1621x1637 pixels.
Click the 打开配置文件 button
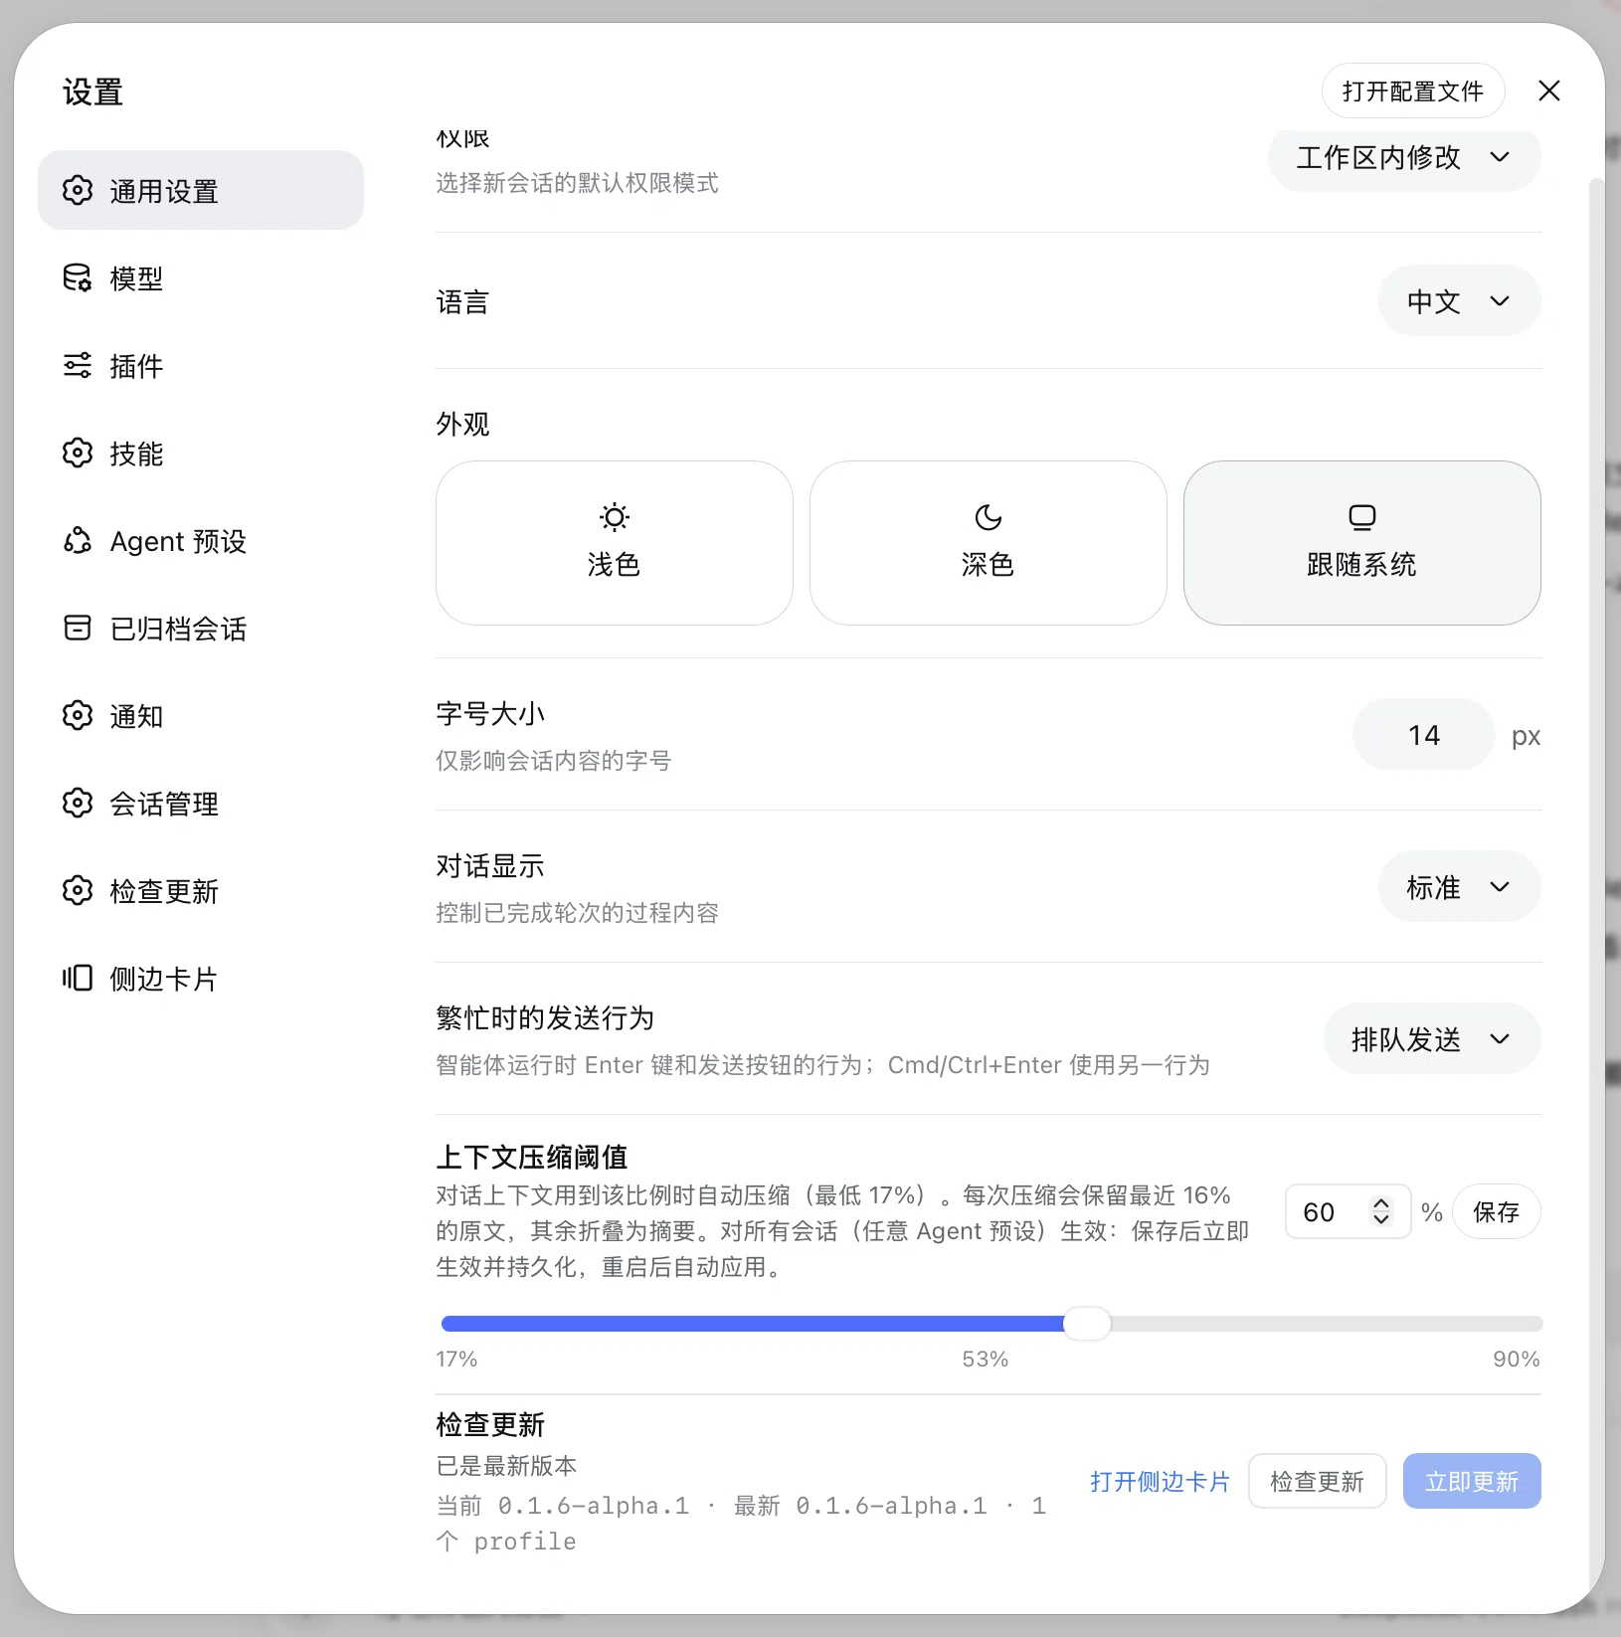pos(1413,91)
